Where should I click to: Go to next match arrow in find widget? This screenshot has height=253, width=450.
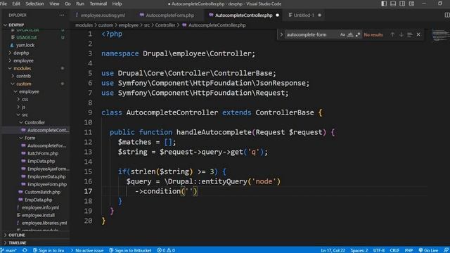tap(401, 34)
